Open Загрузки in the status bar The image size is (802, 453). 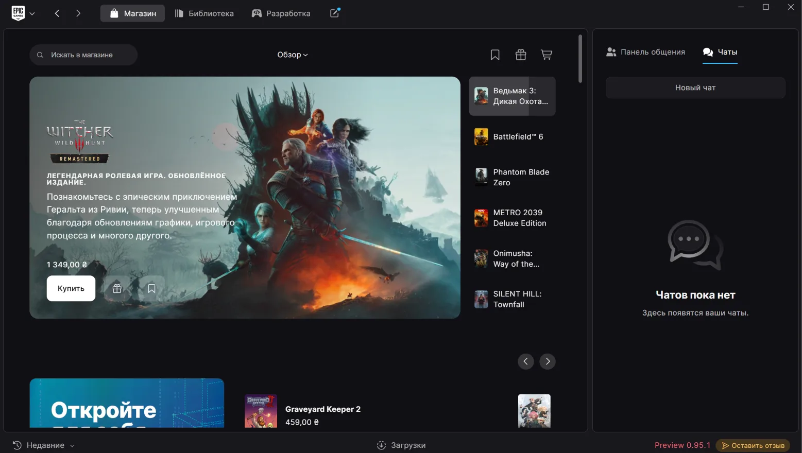(401, 445)
